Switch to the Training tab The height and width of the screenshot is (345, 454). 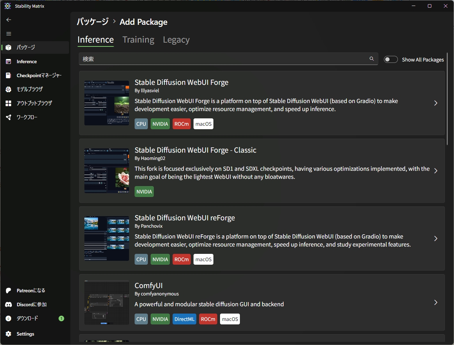[138, 40]
